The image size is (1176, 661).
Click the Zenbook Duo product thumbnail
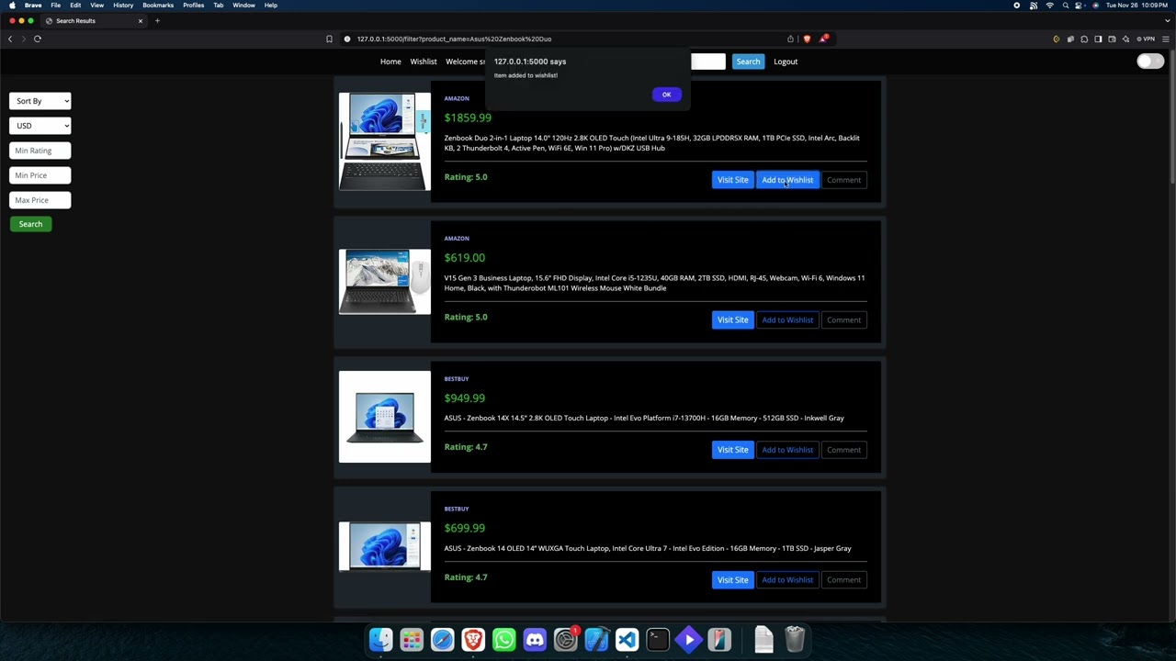point(384,141)
